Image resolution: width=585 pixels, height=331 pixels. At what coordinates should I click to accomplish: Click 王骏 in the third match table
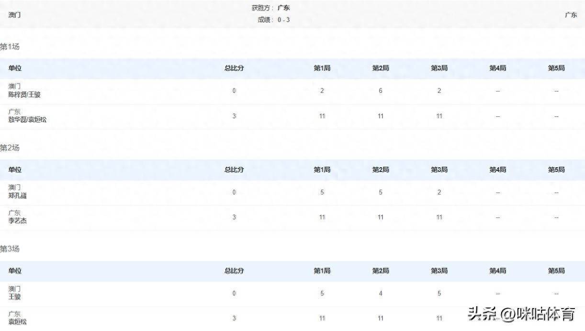14,297
